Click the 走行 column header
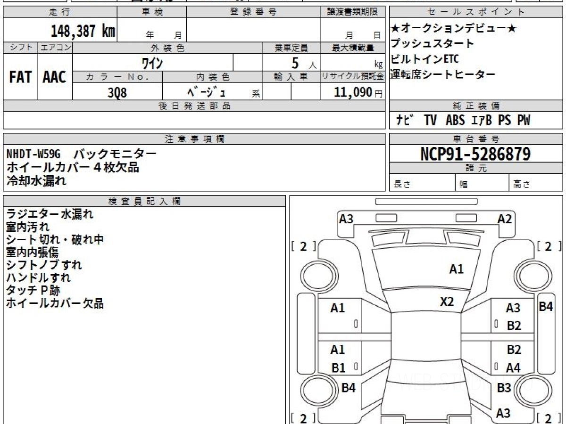566x424 pixels. [x=59, y=12]
